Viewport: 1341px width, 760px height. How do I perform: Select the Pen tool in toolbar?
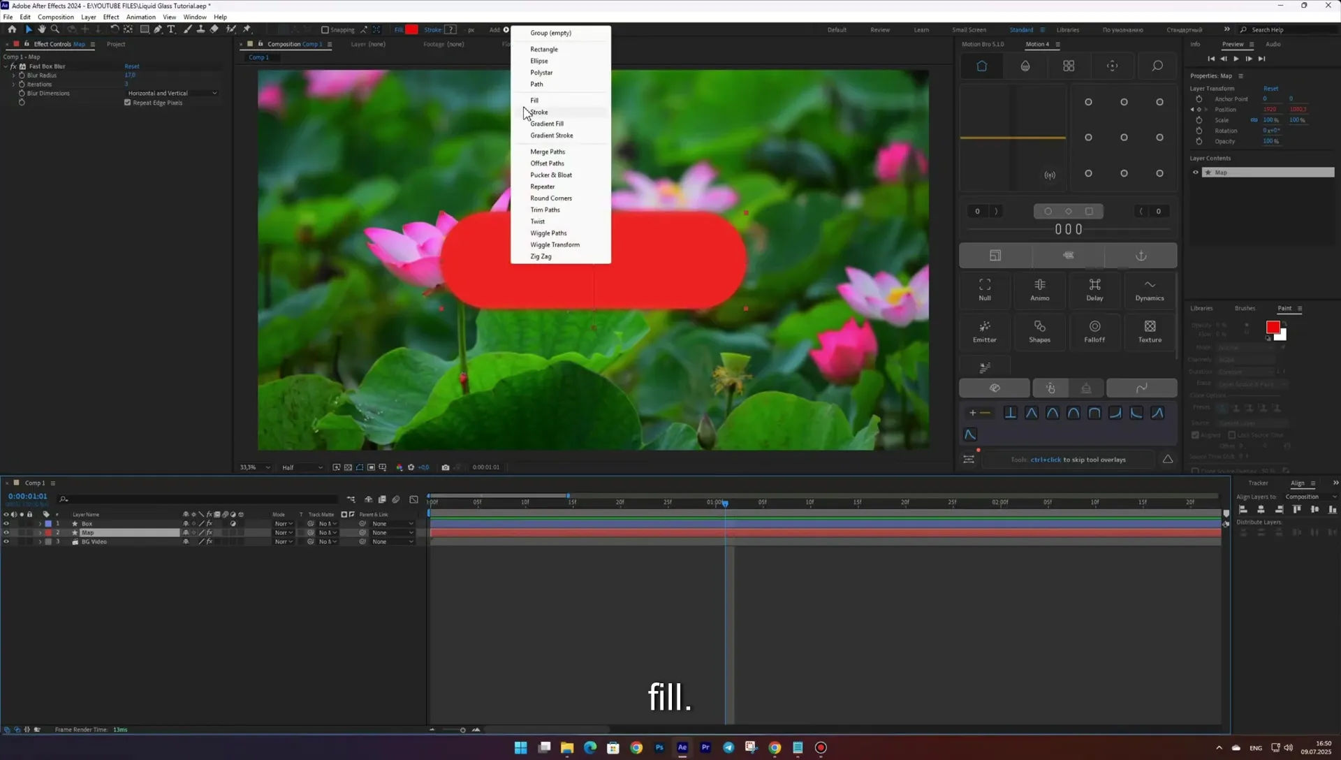(158, 29)
